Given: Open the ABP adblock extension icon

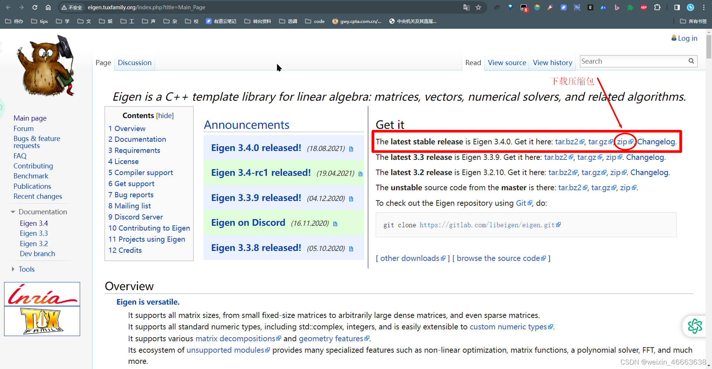Looking at the screenshot, I should [x=644, y=7].
